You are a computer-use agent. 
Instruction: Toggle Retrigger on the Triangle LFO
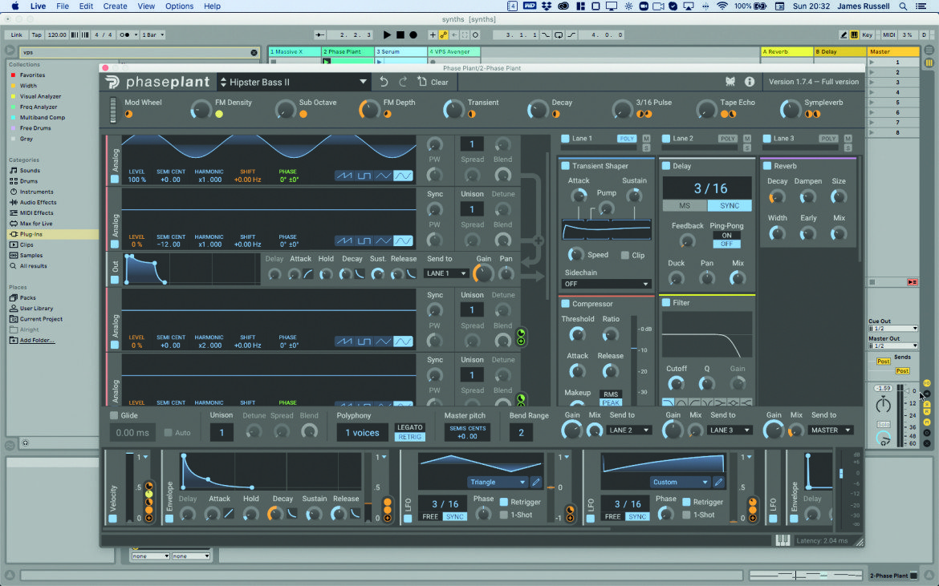(x=504, y=503)
